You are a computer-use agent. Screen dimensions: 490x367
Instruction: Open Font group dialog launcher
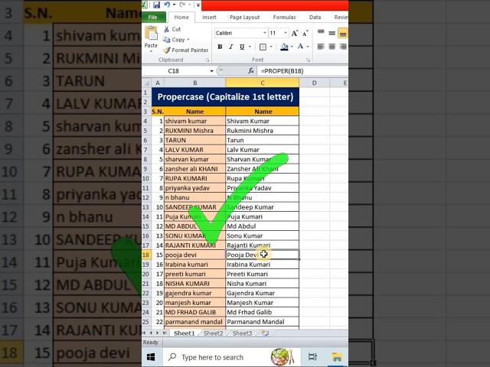308,60
